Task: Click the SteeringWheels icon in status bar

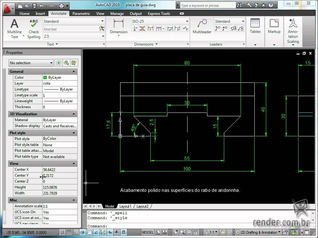Action: click(189, 232)
